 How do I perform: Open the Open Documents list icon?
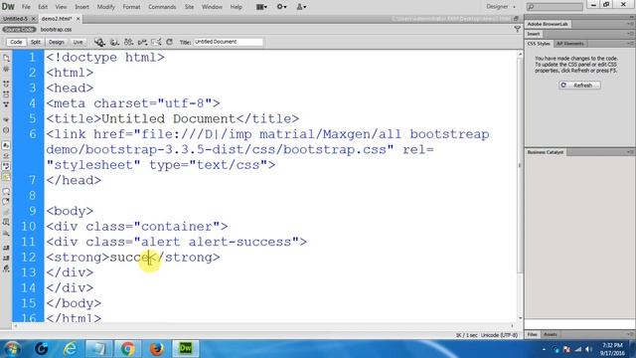coord(6,58)
